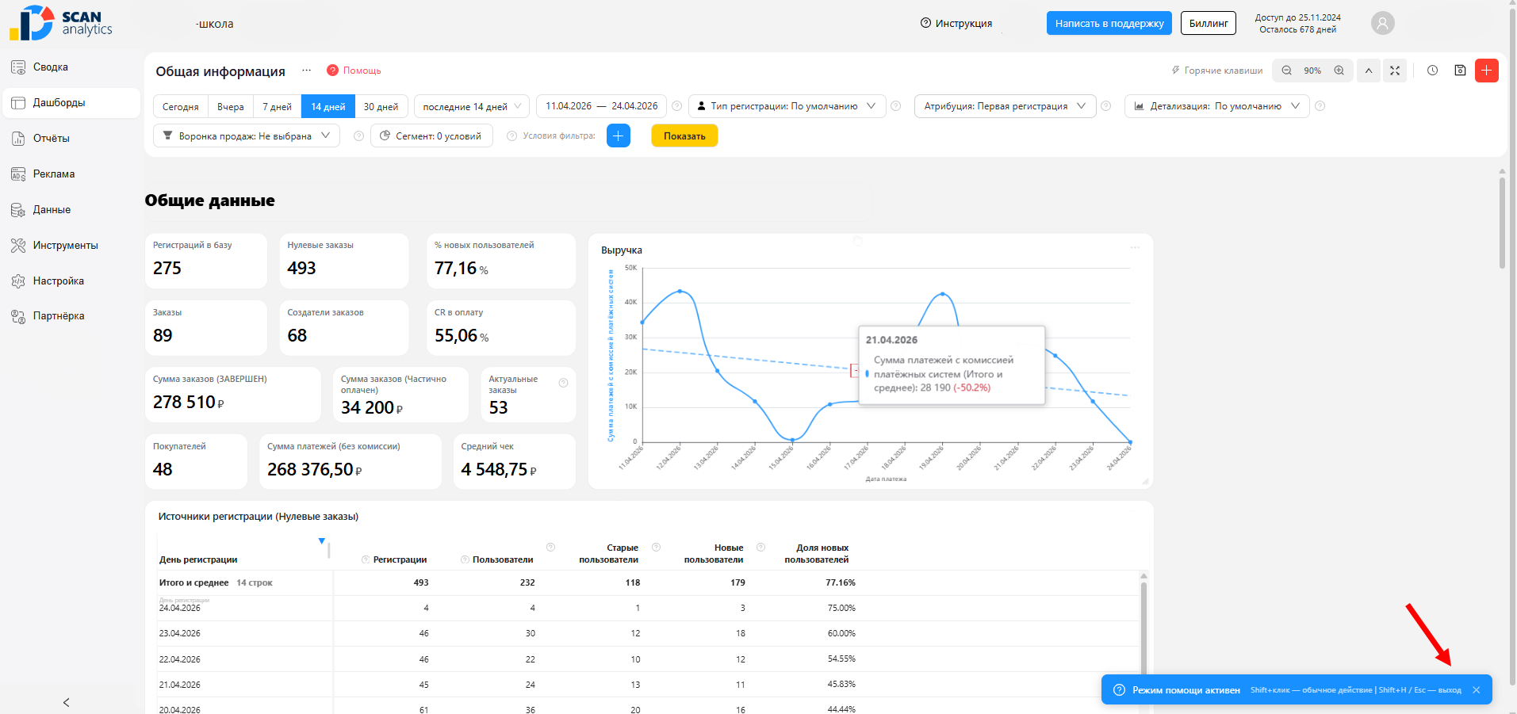1517x714 pixels.
Task: Open the Детализация dropdown
Action: (x=1217, y=106)
